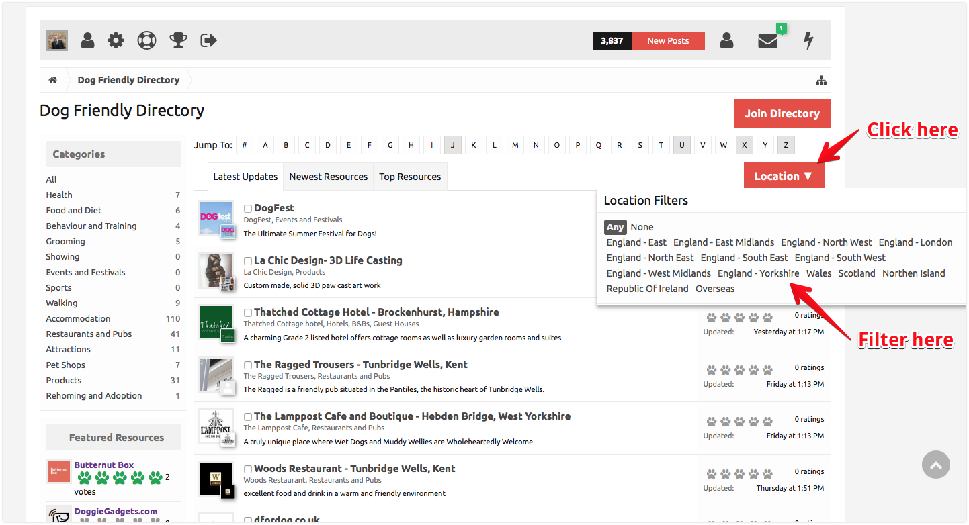Select Rehoming and Adoption category
The width and height of the screenshot is (969, 525).
tap(94, 395)
